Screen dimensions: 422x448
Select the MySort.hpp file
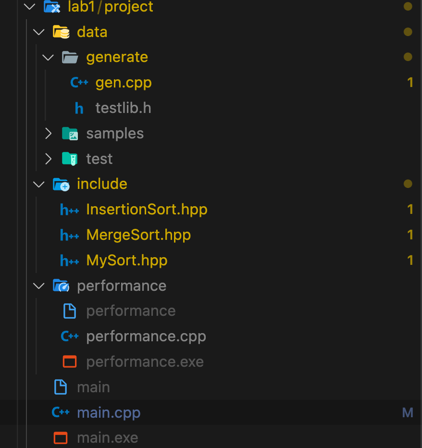(x=127, y=260)
